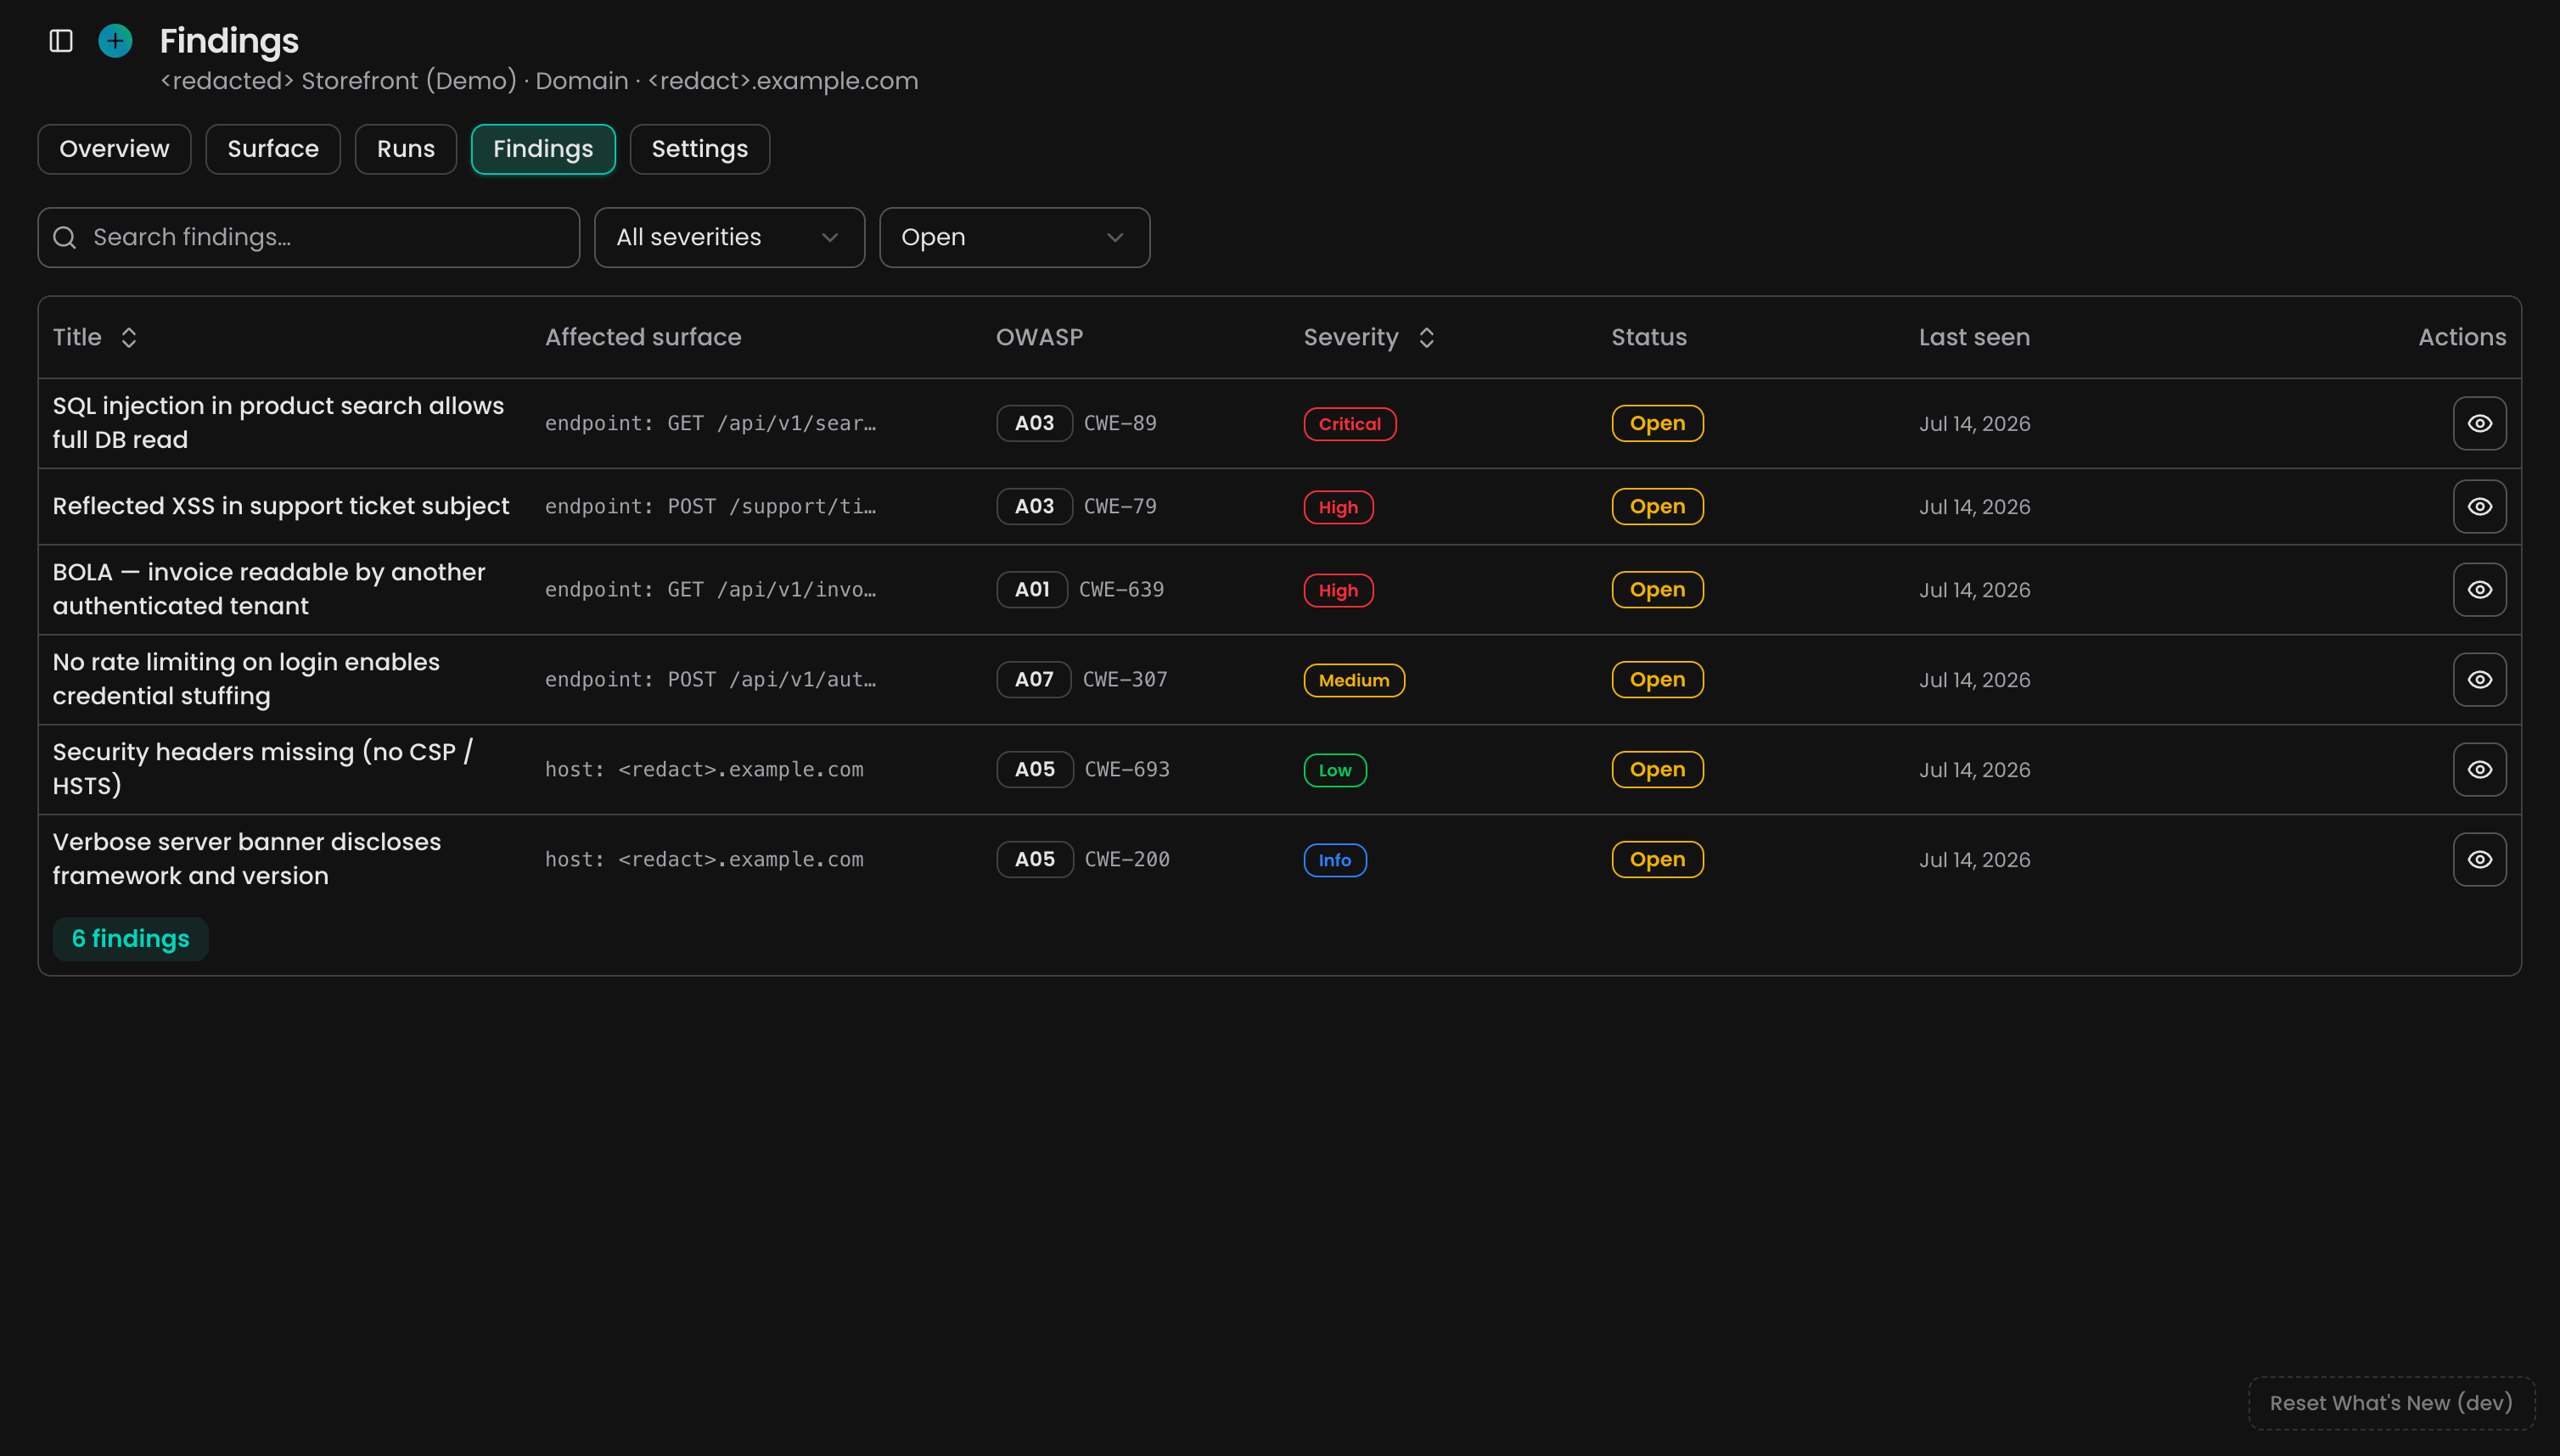
Task: Click Reset What's New (dev) button
Action: pos(2391,1403)
